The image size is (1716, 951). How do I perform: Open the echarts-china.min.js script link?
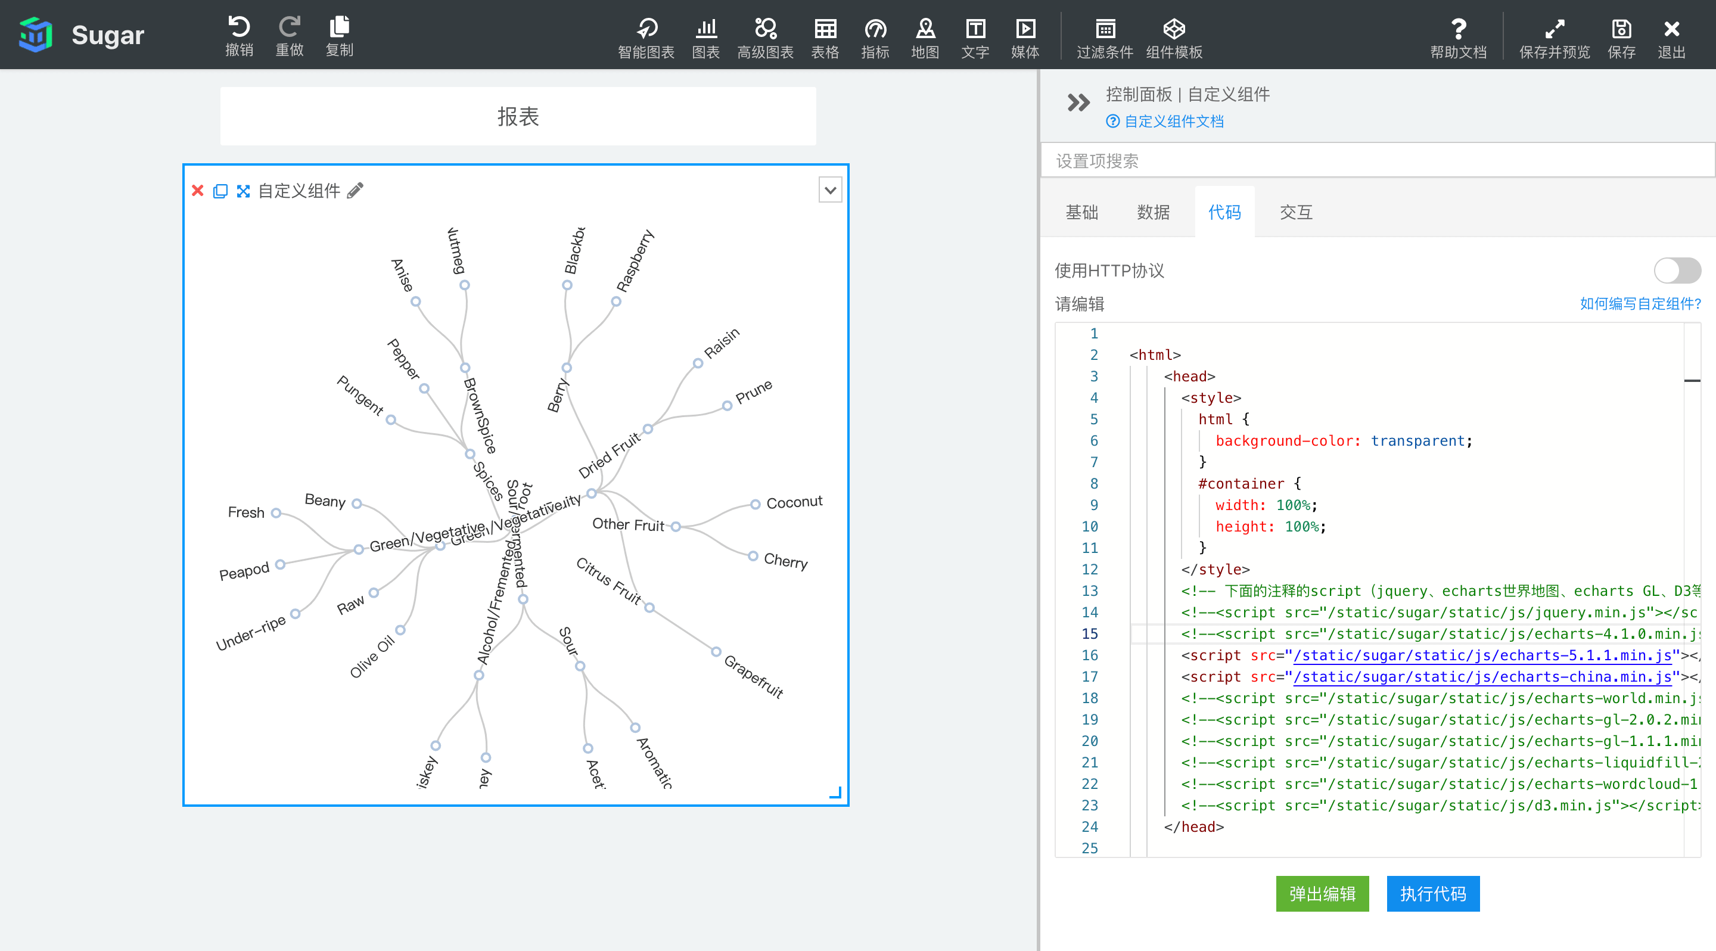coord(1482,677)
